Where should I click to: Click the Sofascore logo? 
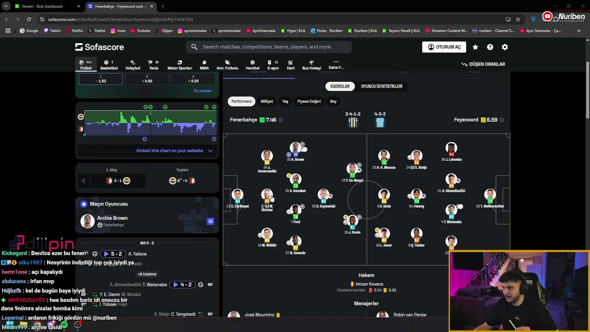pos(100,47)
